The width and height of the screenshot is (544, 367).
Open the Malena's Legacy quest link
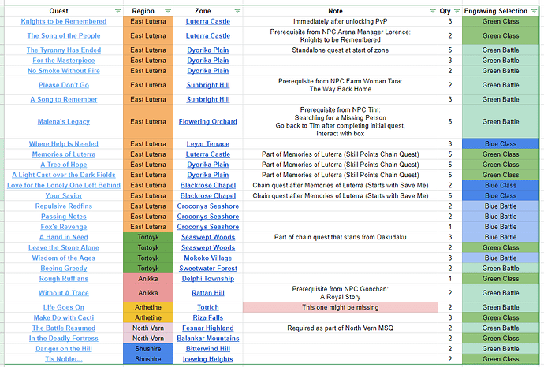click(x=64, y=121)
